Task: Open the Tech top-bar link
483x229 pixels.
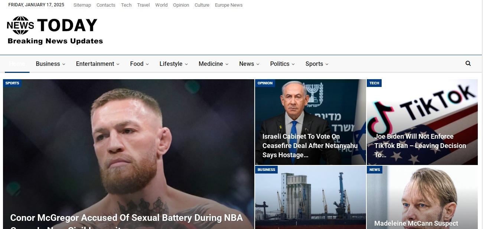Action: tap(126, 5)
